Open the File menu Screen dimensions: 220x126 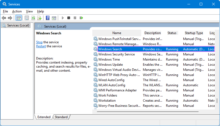[5, 11]
